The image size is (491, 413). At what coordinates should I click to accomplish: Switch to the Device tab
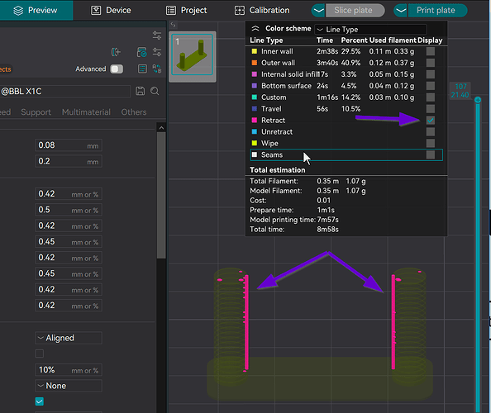coord(111,10)
